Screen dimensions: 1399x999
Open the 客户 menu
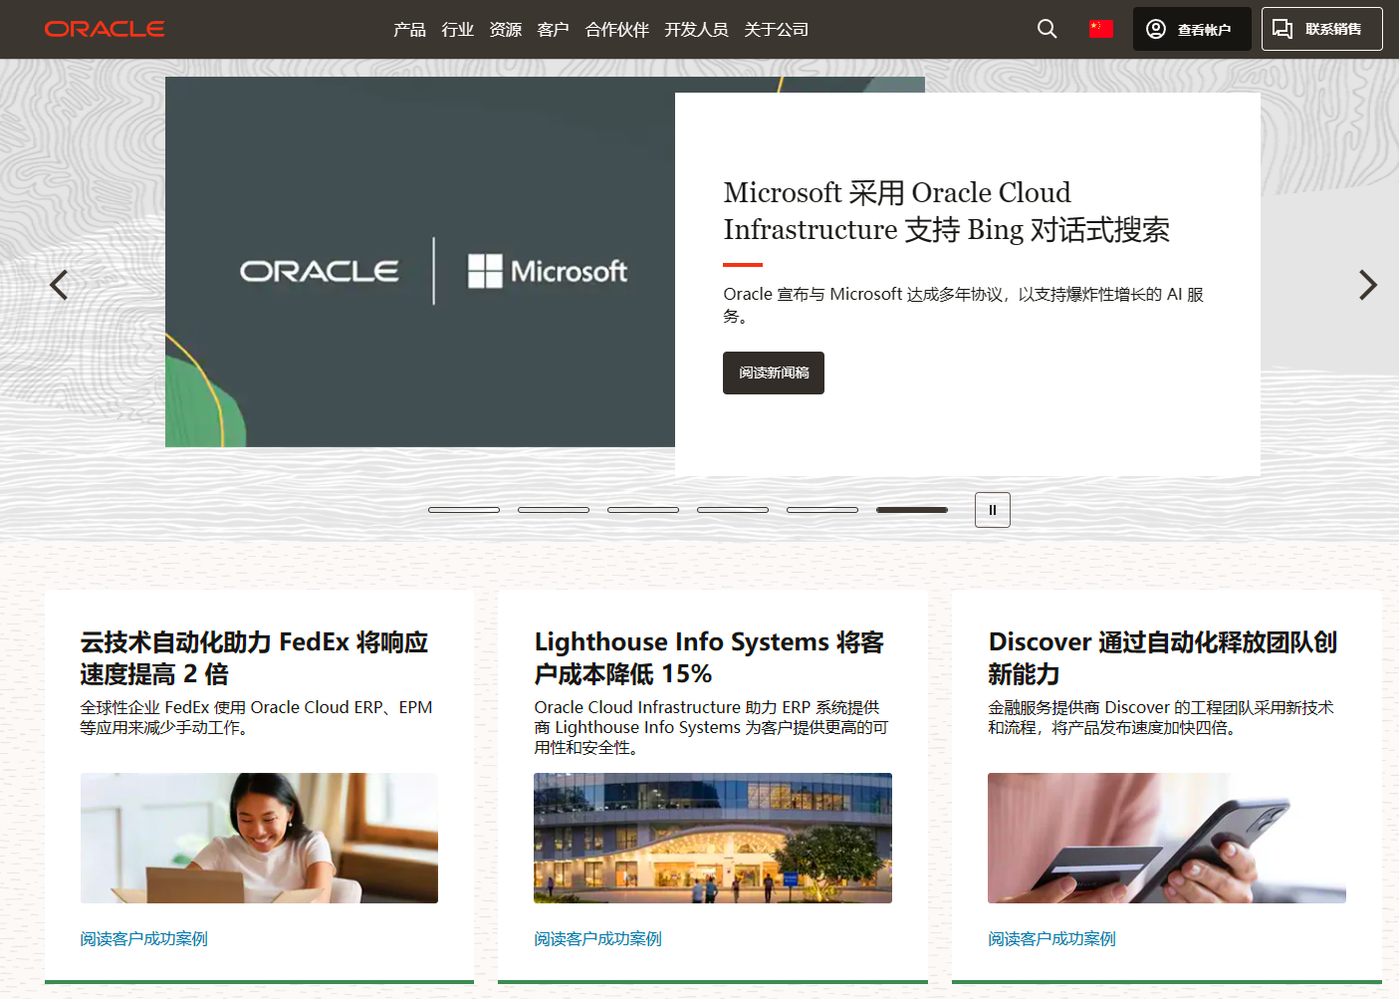pyautogui.click(x=553, y=30)
